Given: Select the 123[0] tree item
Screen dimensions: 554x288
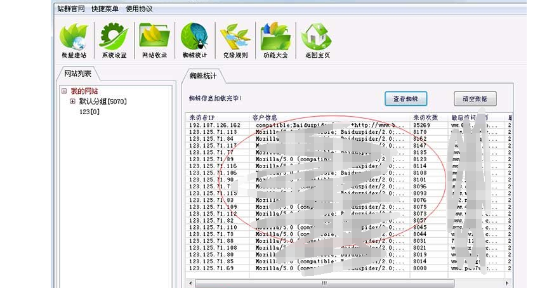Looking at the screenshot, I should [89, 112].
